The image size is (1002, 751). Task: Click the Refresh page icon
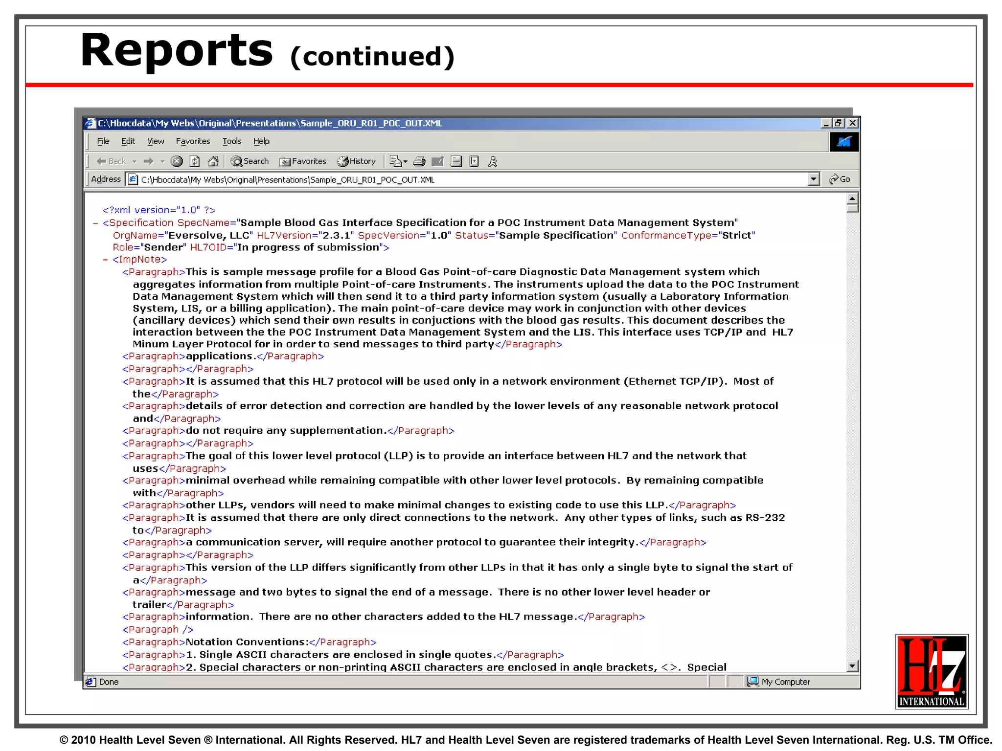tap(195, 161)
